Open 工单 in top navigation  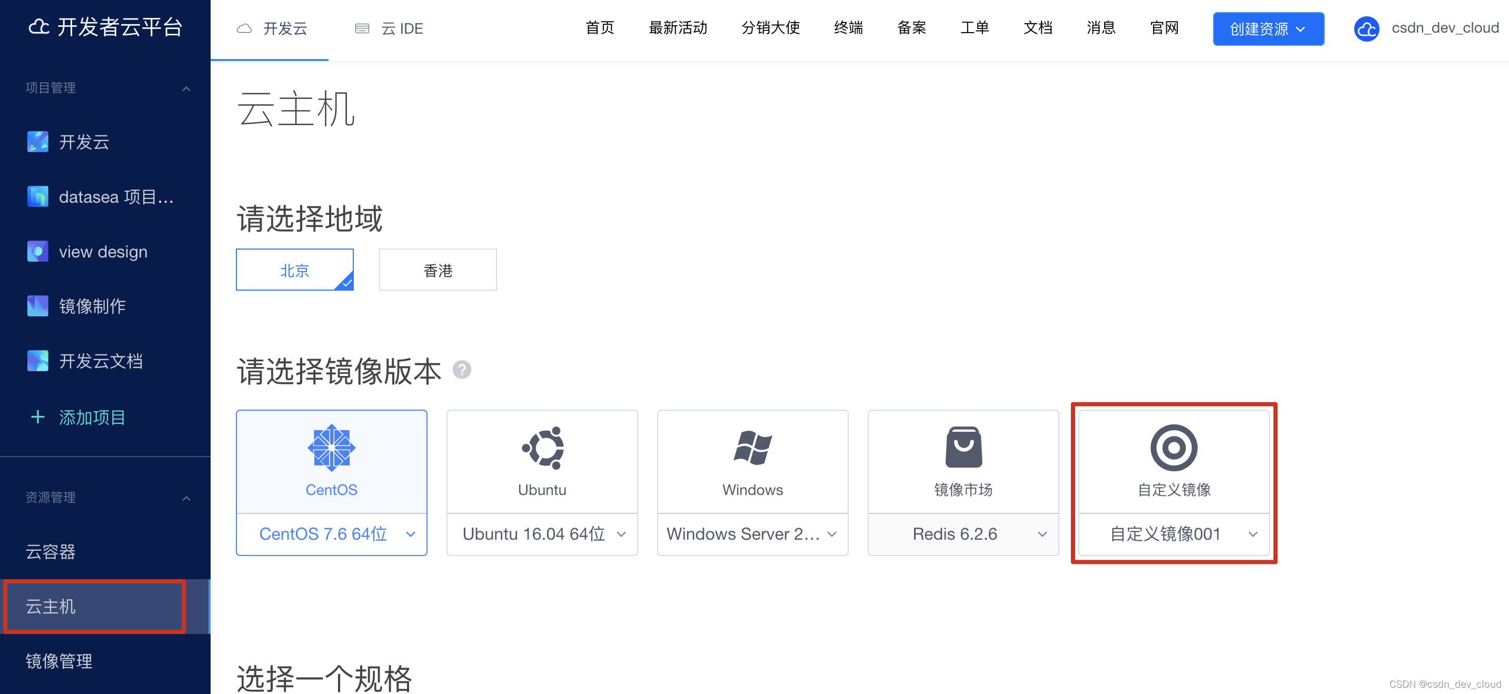tap(975, 27)
